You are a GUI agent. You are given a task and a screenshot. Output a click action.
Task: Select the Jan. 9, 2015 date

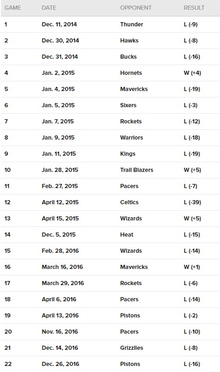pyautogui.click(x=58, y=138)
